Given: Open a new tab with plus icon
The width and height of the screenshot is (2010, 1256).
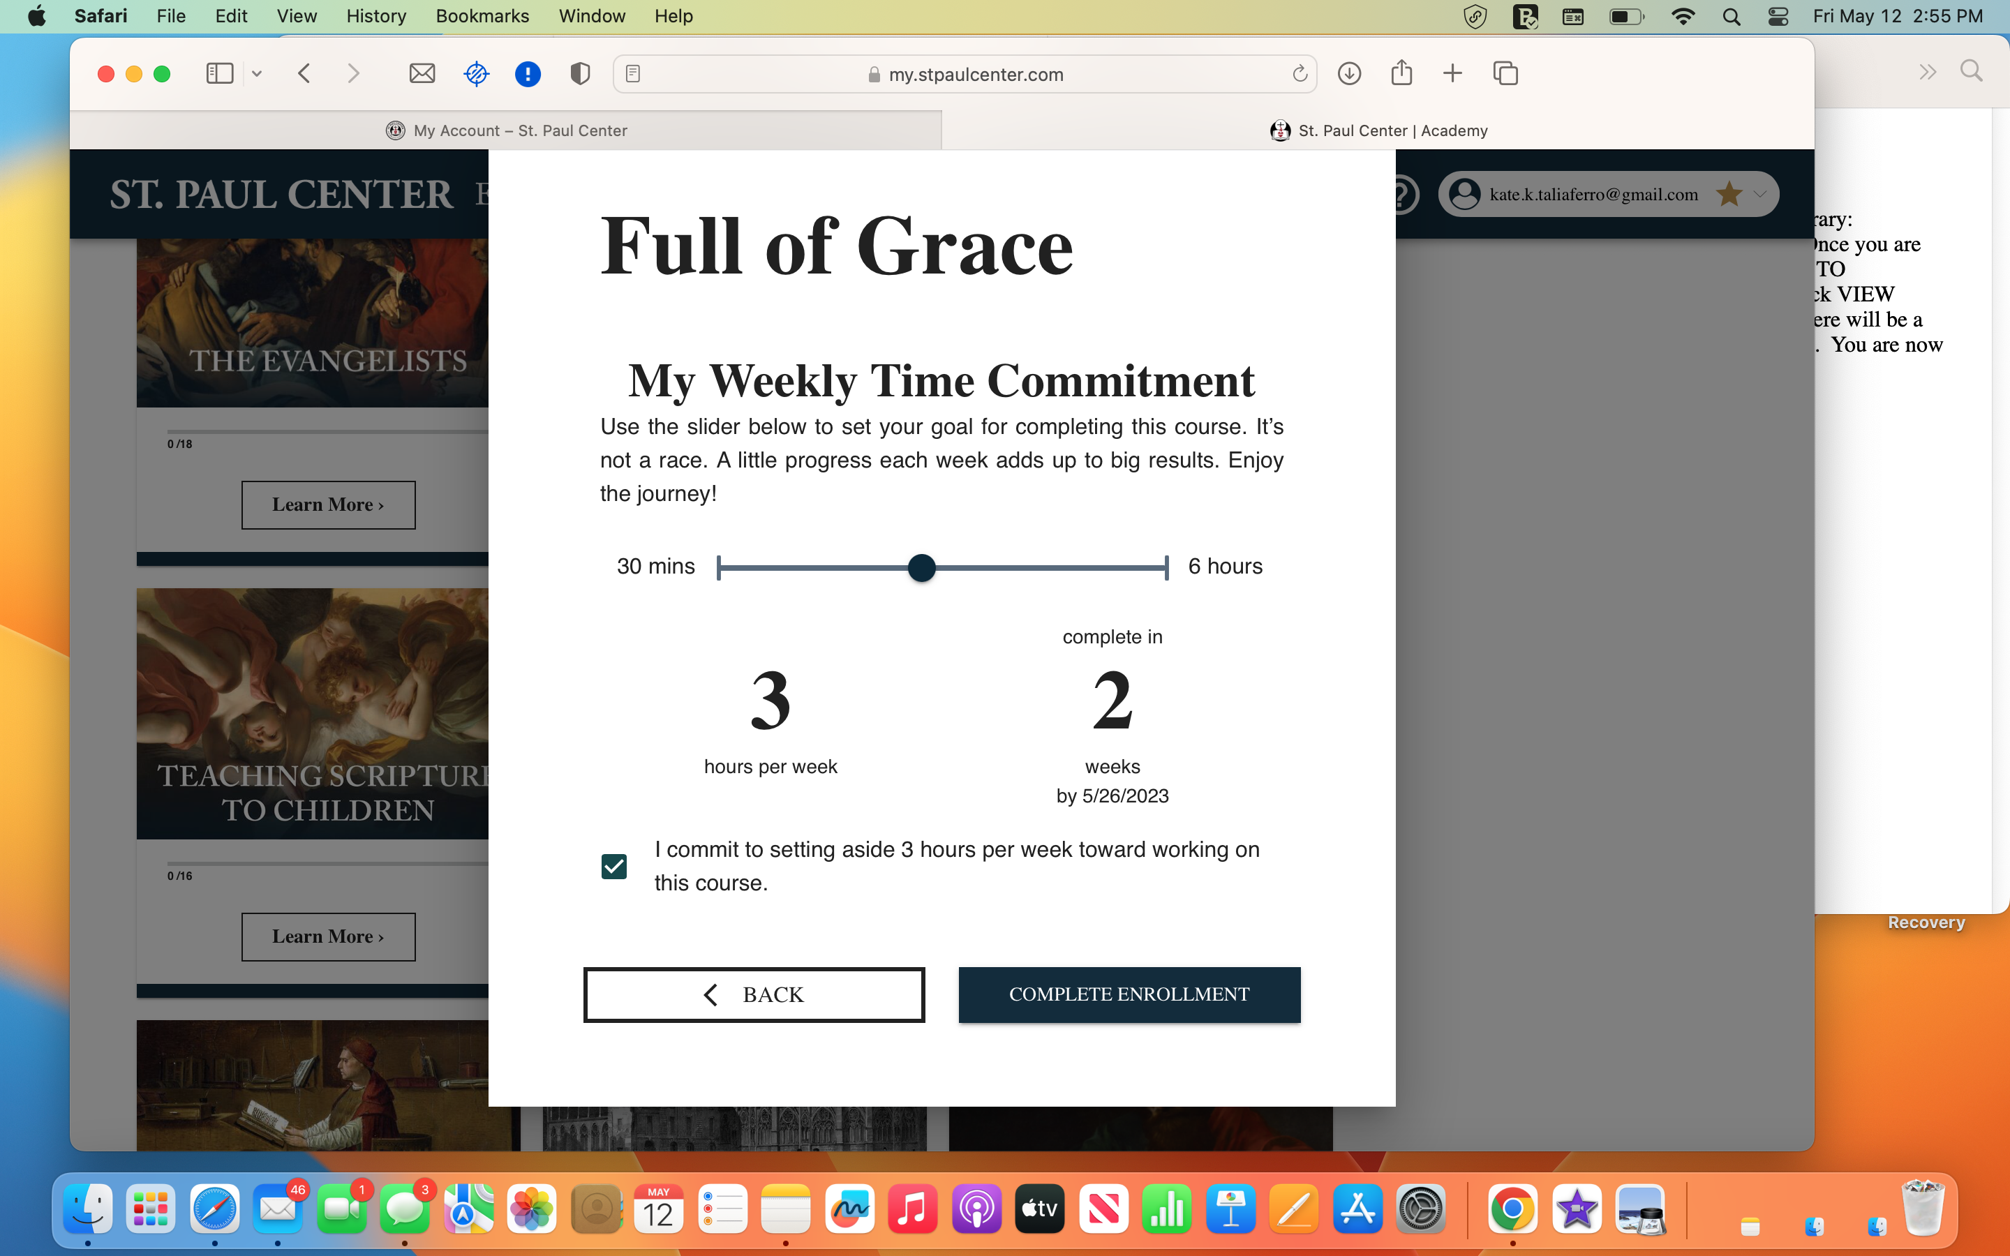Looking at the screenshot, I should [1452, 74].
